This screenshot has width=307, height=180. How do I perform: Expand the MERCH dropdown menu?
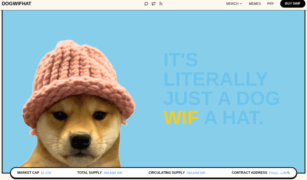[x=234, y=3]
